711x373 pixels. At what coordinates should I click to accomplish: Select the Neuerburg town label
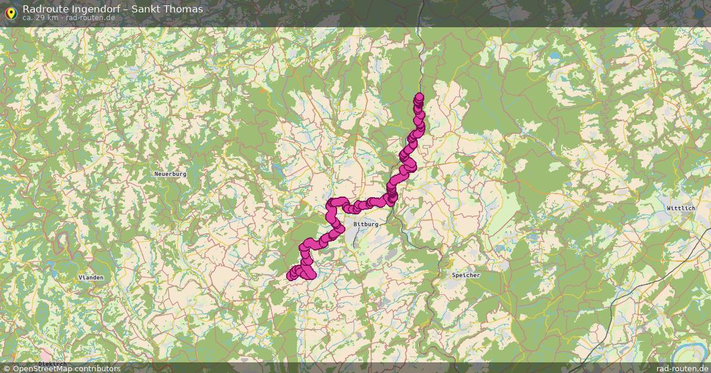tap(170, 174)
